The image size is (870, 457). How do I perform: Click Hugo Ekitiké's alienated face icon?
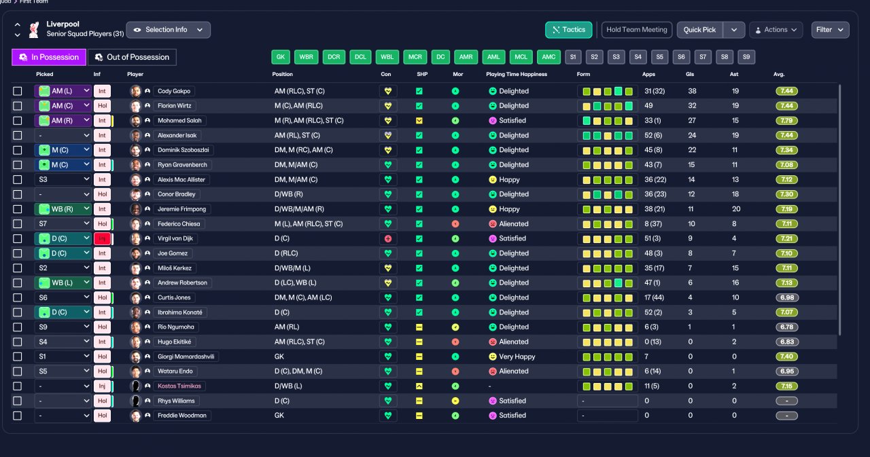(x=493, y=342)
